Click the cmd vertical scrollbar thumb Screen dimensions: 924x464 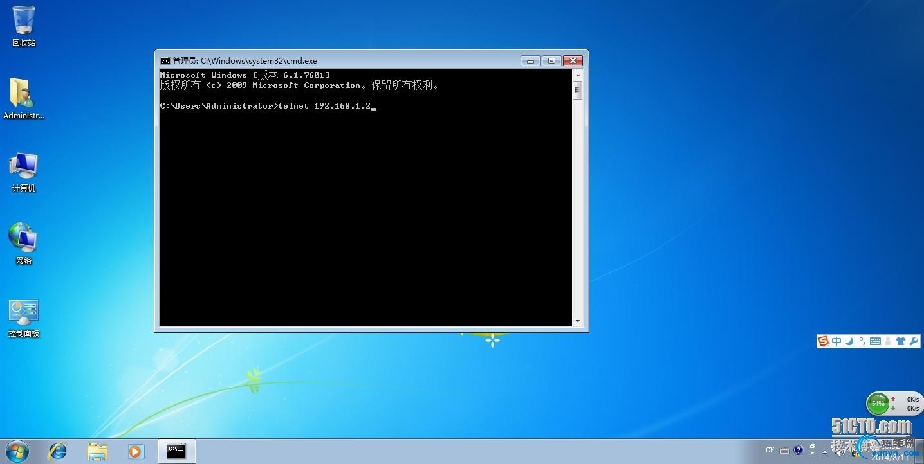pyautogui.click(x=578, y=89)
